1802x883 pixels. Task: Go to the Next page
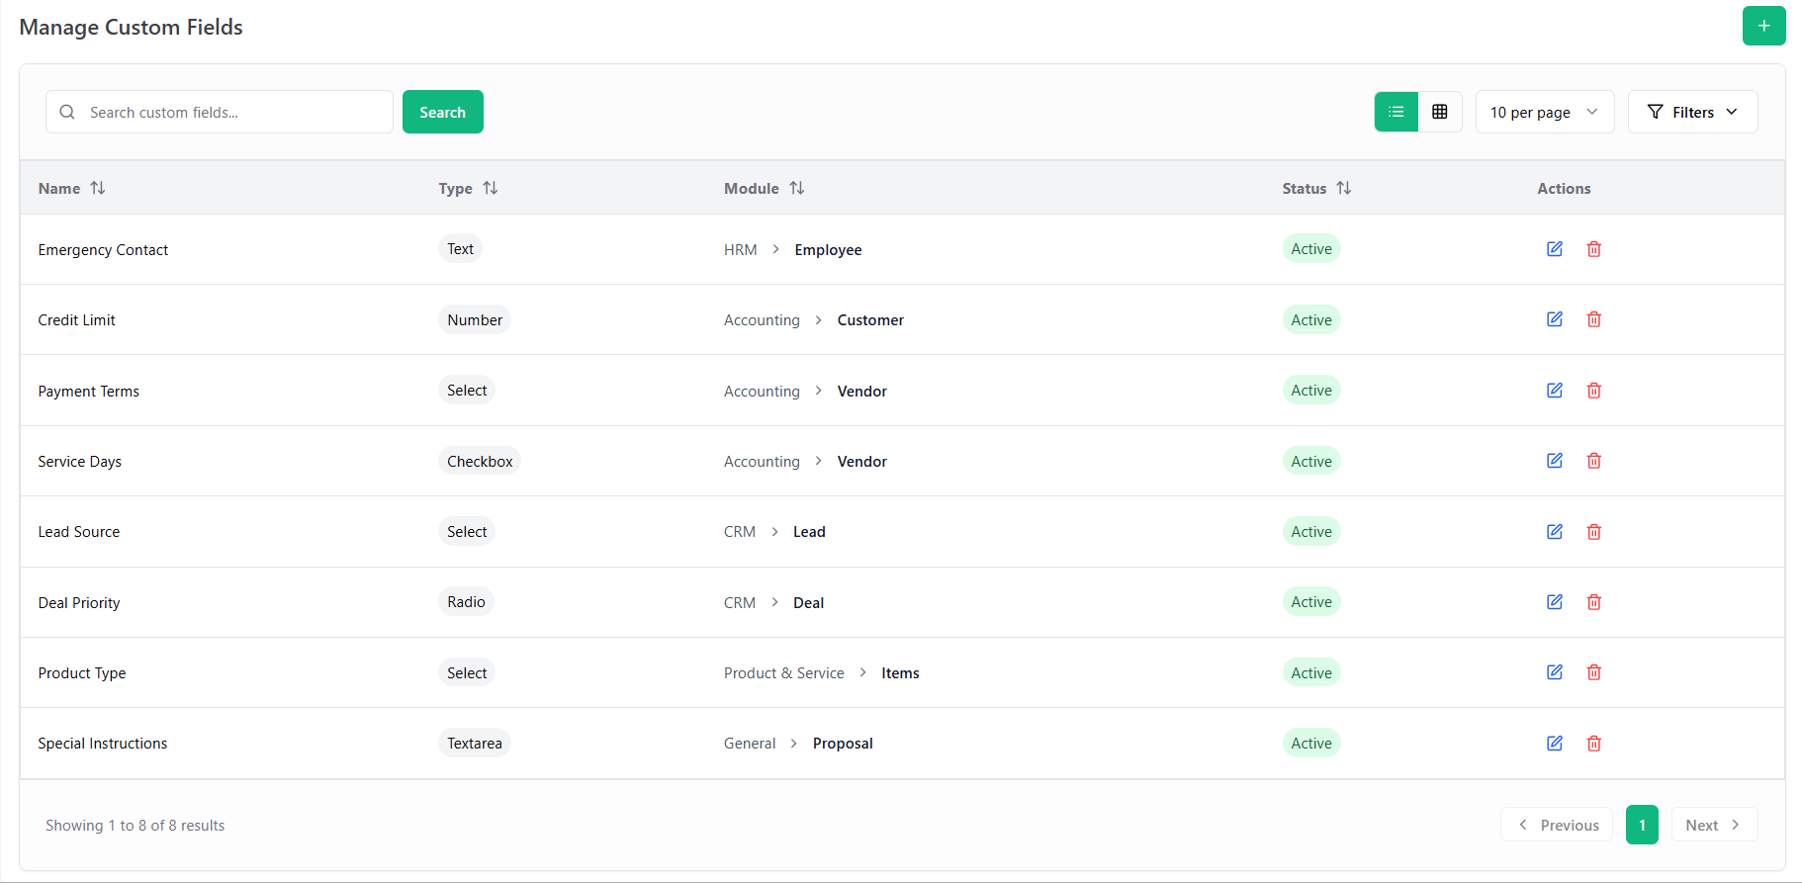[x=1714, y=825]
